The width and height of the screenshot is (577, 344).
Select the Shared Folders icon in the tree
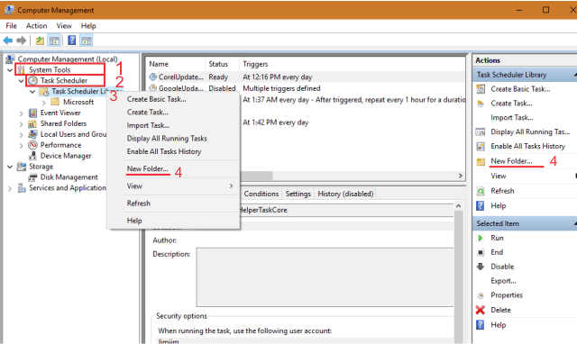[x=32, y=123]
